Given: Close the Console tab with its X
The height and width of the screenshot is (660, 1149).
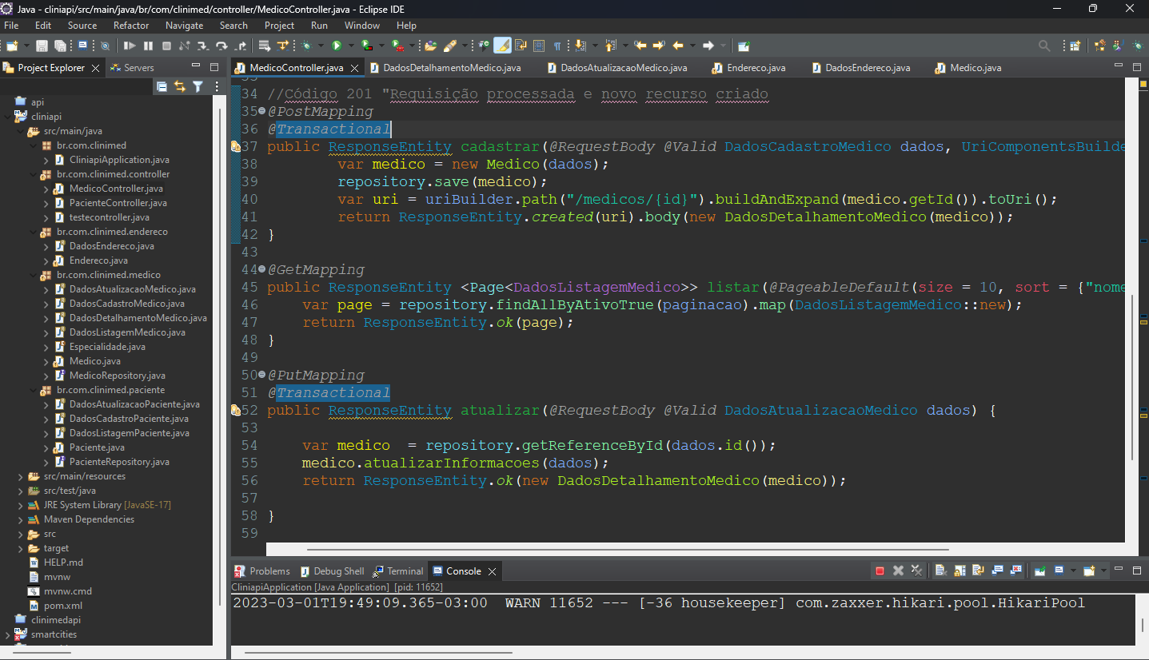Looking at the screenshot, I should [493, 571].
